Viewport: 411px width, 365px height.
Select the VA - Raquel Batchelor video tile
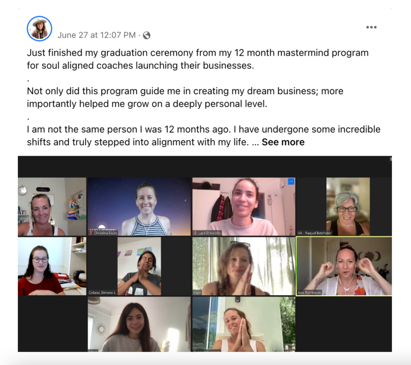tap(344, 206)
